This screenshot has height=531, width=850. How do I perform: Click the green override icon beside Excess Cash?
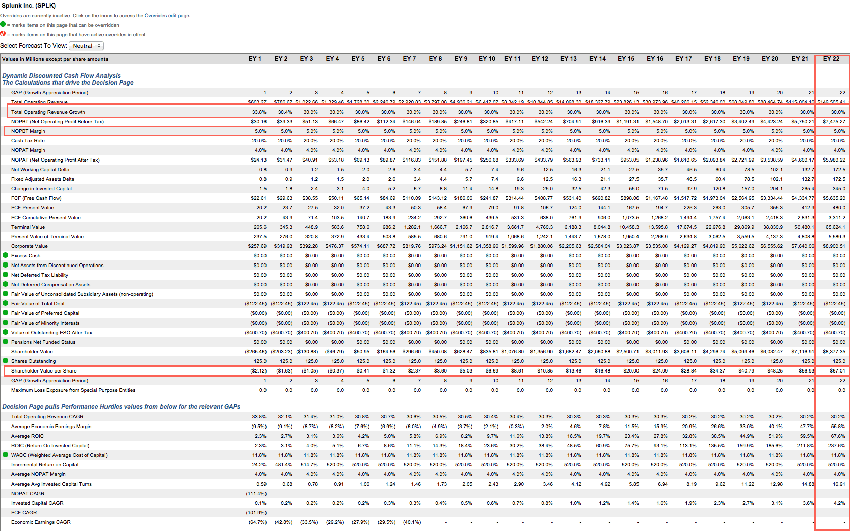[x=5, y=255]
